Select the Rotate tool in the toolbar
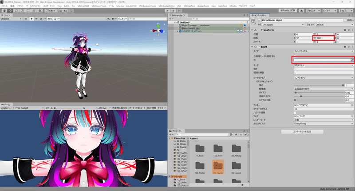Screen dimensions: 355x191 click(x=16, y=11)
